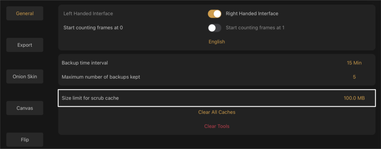Click the Start counting frames at 0 label
381x149 pixels.
[93, 28]
